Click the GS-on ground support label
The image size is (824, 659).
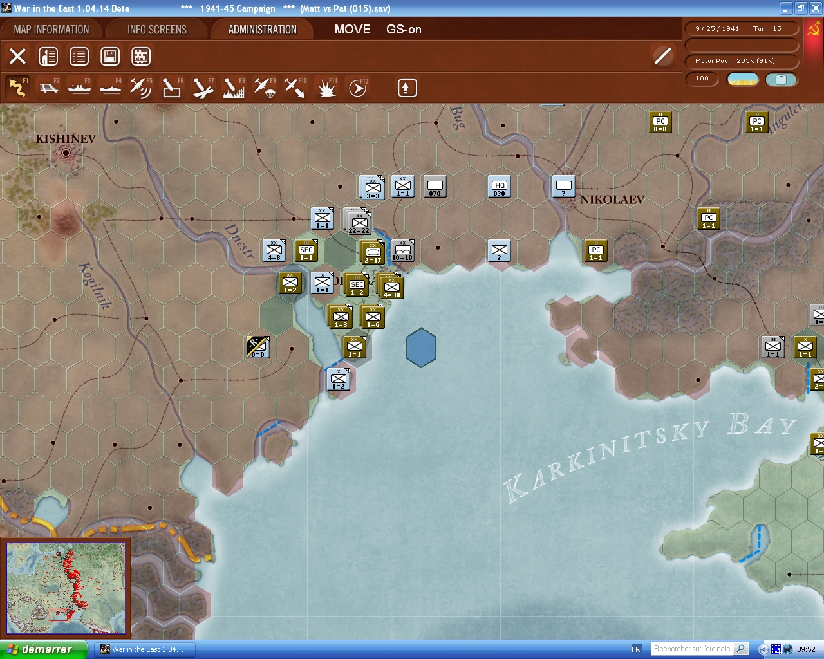click(x=404, y=30)
